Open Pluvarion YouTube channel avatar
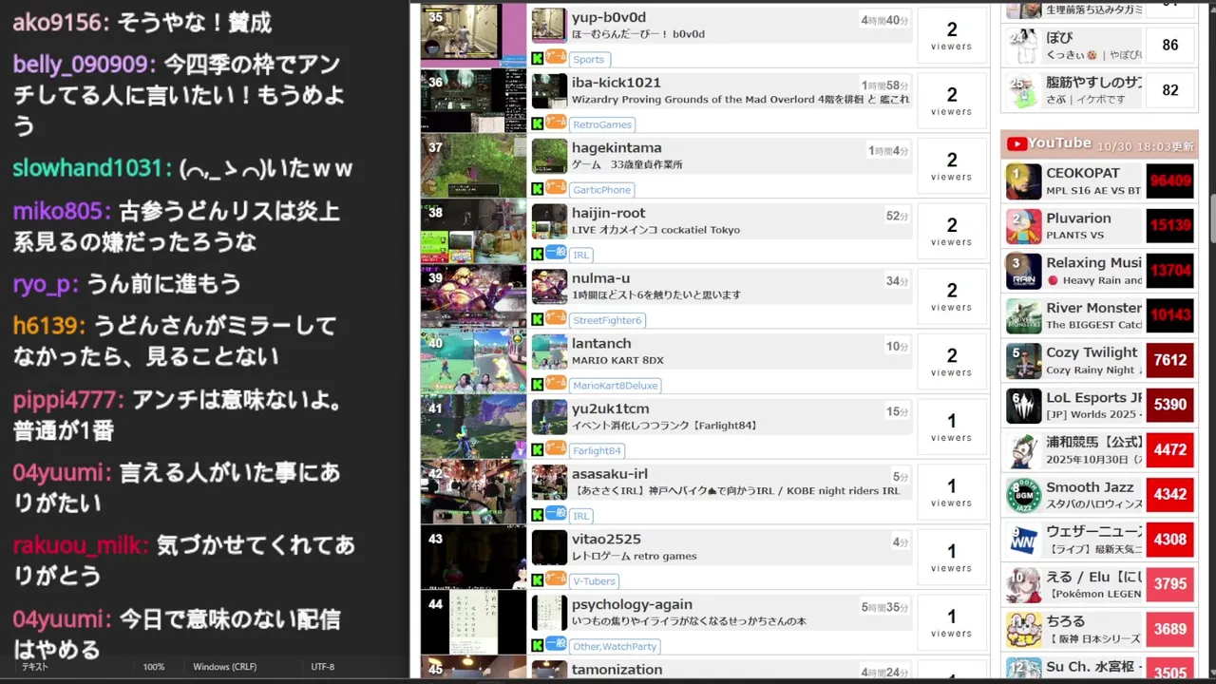This screenshot has height=684, width=1216. click(1023, 226)
